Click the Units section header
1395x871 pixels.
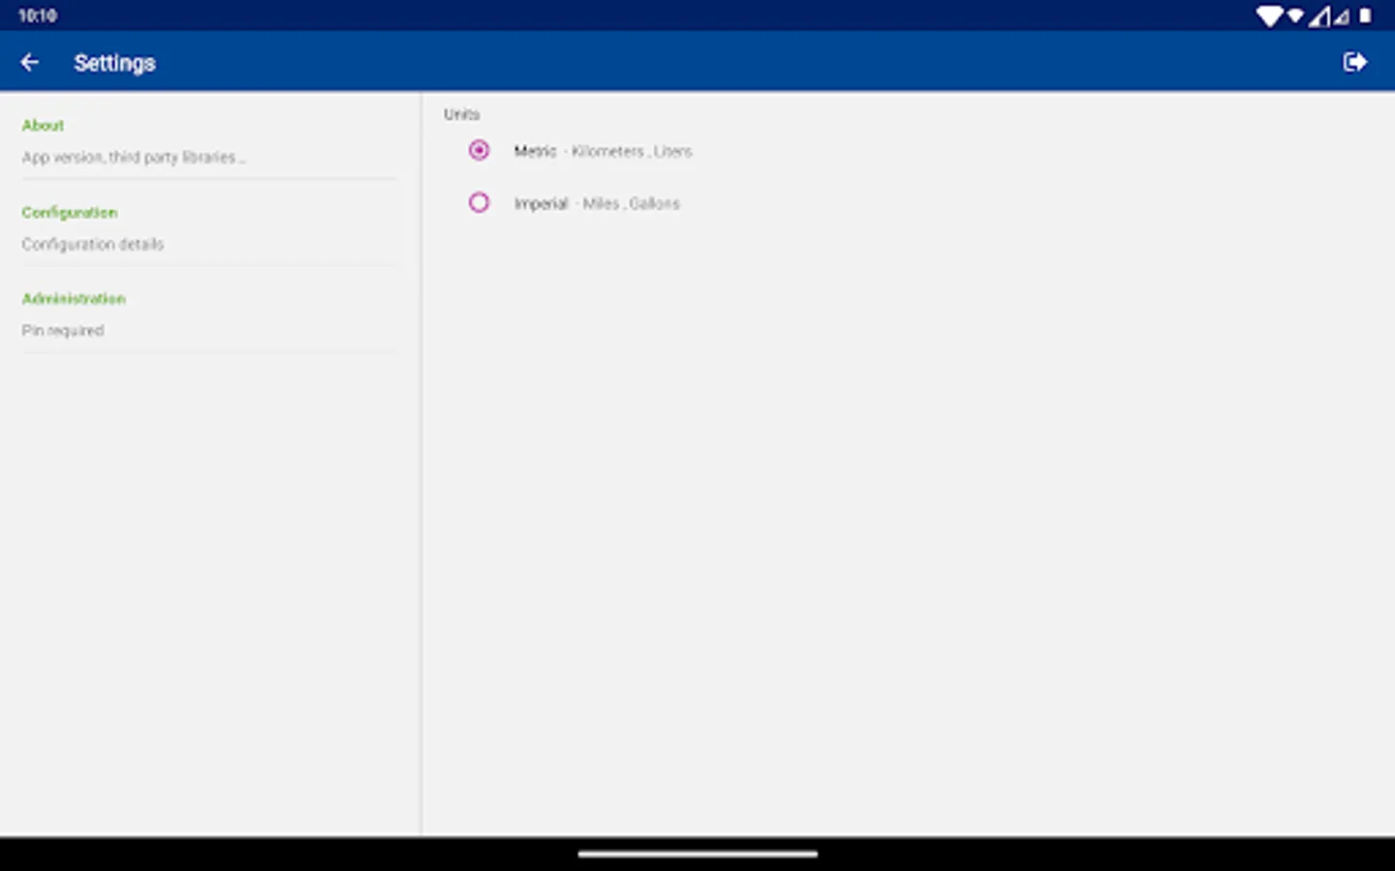point(461,114)
